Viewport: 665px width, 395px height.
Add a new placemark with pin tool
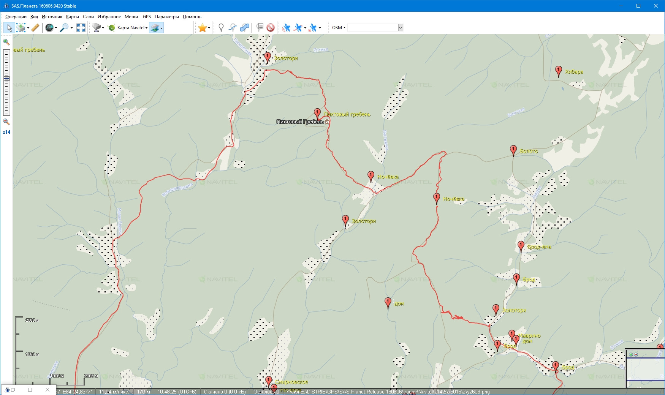pyautogui.click(x=221, y=28)
